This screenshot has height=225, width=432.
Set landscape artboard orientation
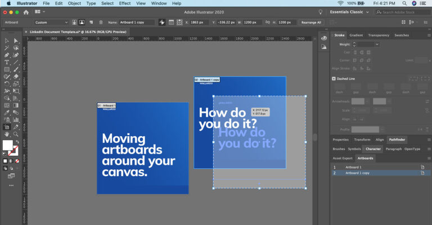[x=82, y=22]
